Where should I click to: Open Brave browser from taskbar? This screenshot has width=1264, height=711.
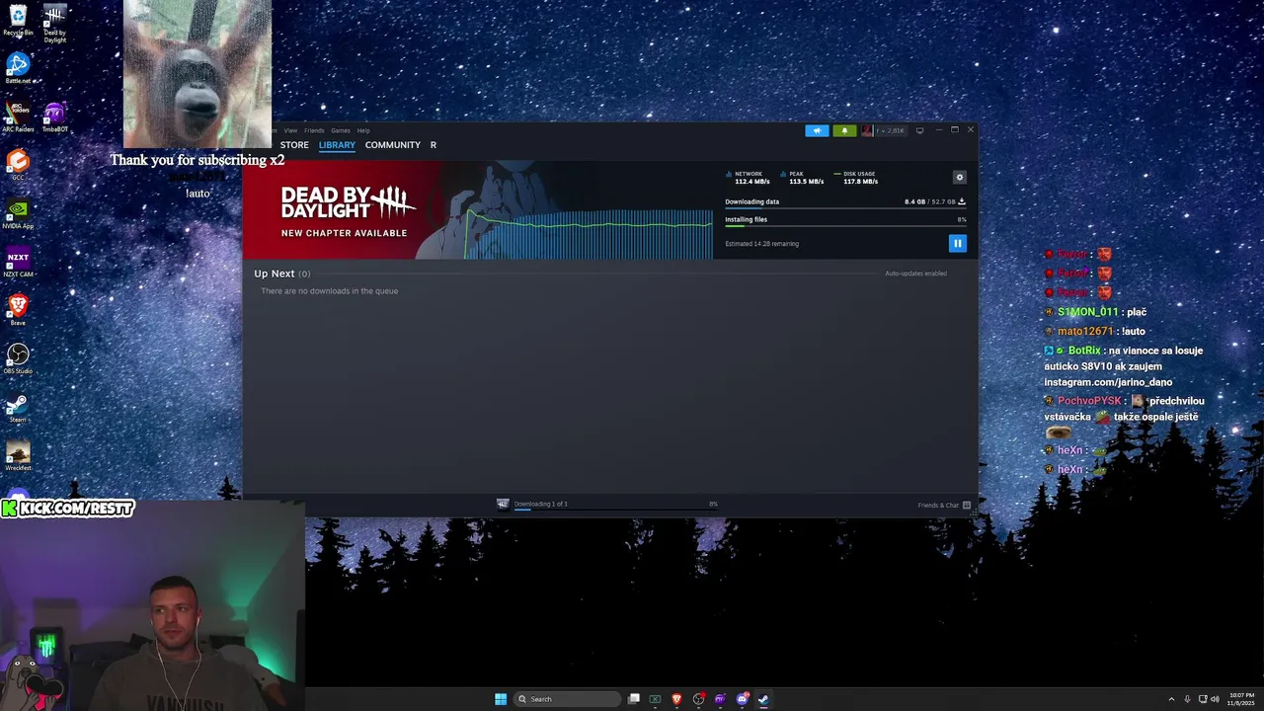click(x=676, y=699)
